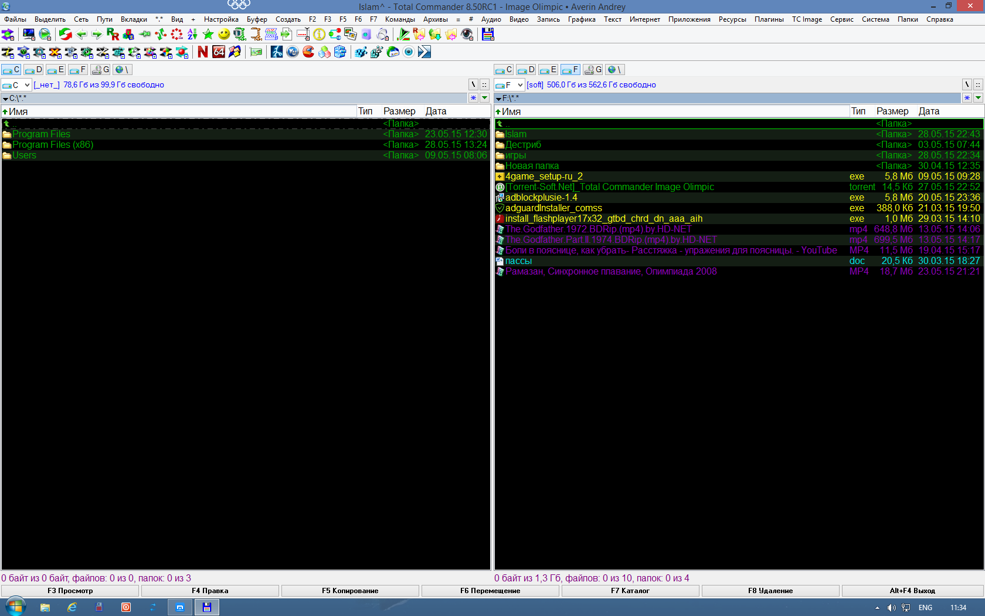Click the red dotted circle icon
The image size is (985, 616).
pos(176,35)
